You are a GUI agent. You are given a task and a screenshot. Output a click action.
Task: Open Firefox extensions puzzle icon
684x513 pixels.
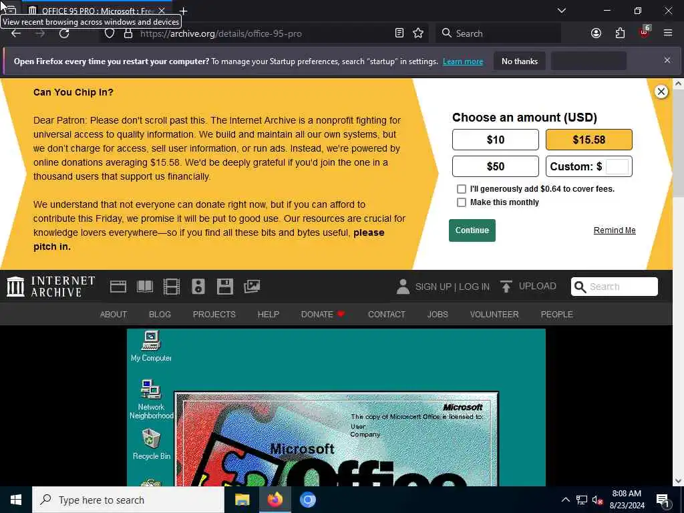620,33
